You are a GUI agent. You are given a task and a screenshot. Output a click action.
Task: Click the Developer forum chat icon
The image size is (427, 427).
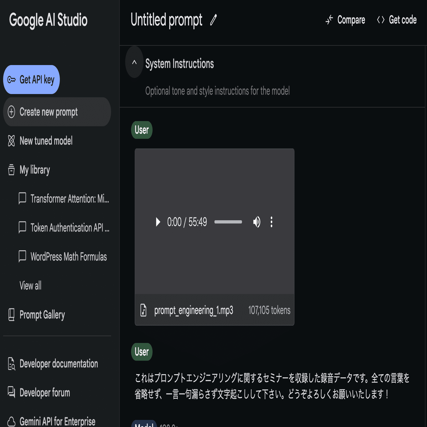click(x=11, y=392)
